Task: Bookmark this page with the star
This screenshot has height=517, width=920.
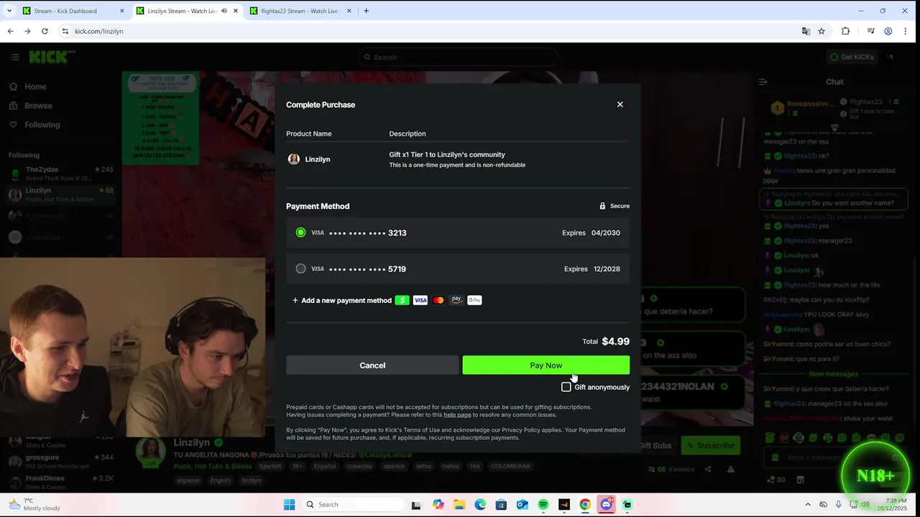Action: [x=822, y=31]
